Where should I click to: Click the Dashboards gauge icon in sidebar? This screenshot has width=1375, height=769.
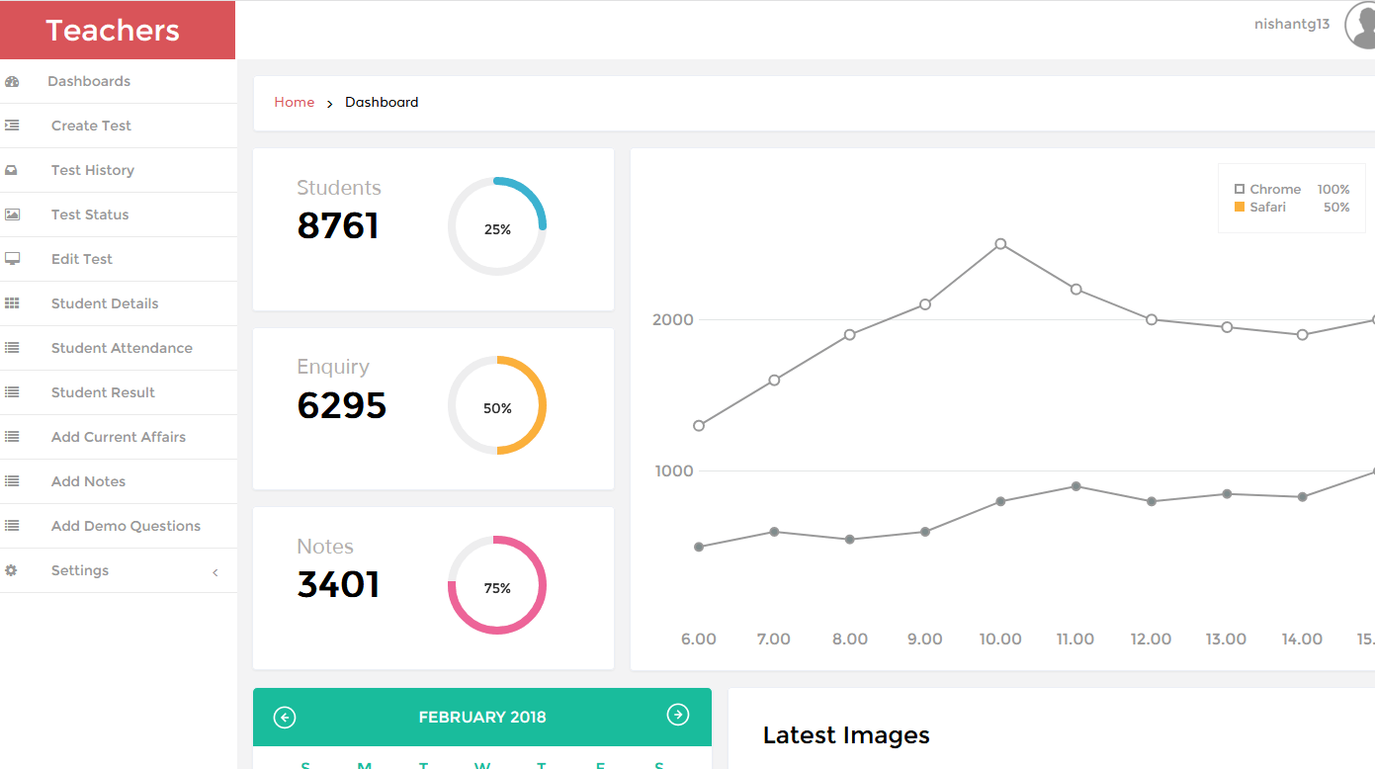(x=12, y=82)
